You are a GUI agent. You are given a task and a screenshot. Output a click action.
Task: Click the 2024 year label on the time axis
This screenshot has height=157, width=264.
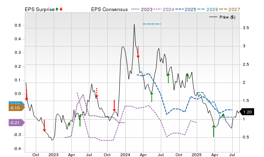[x=125, y=155]
